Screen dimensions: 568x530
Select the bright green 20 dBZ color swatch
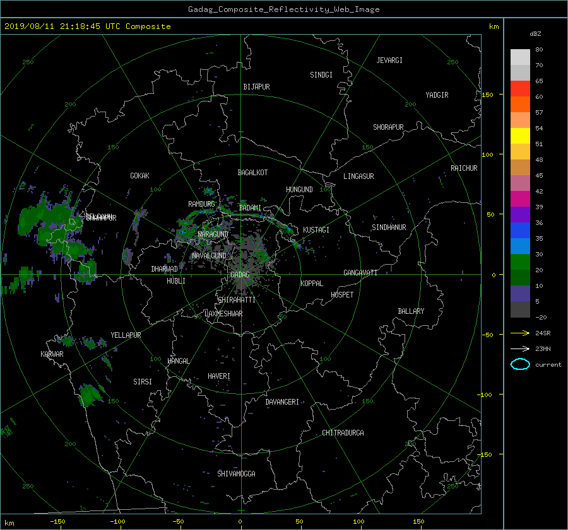pyautogui.click(x=520, y=262)
